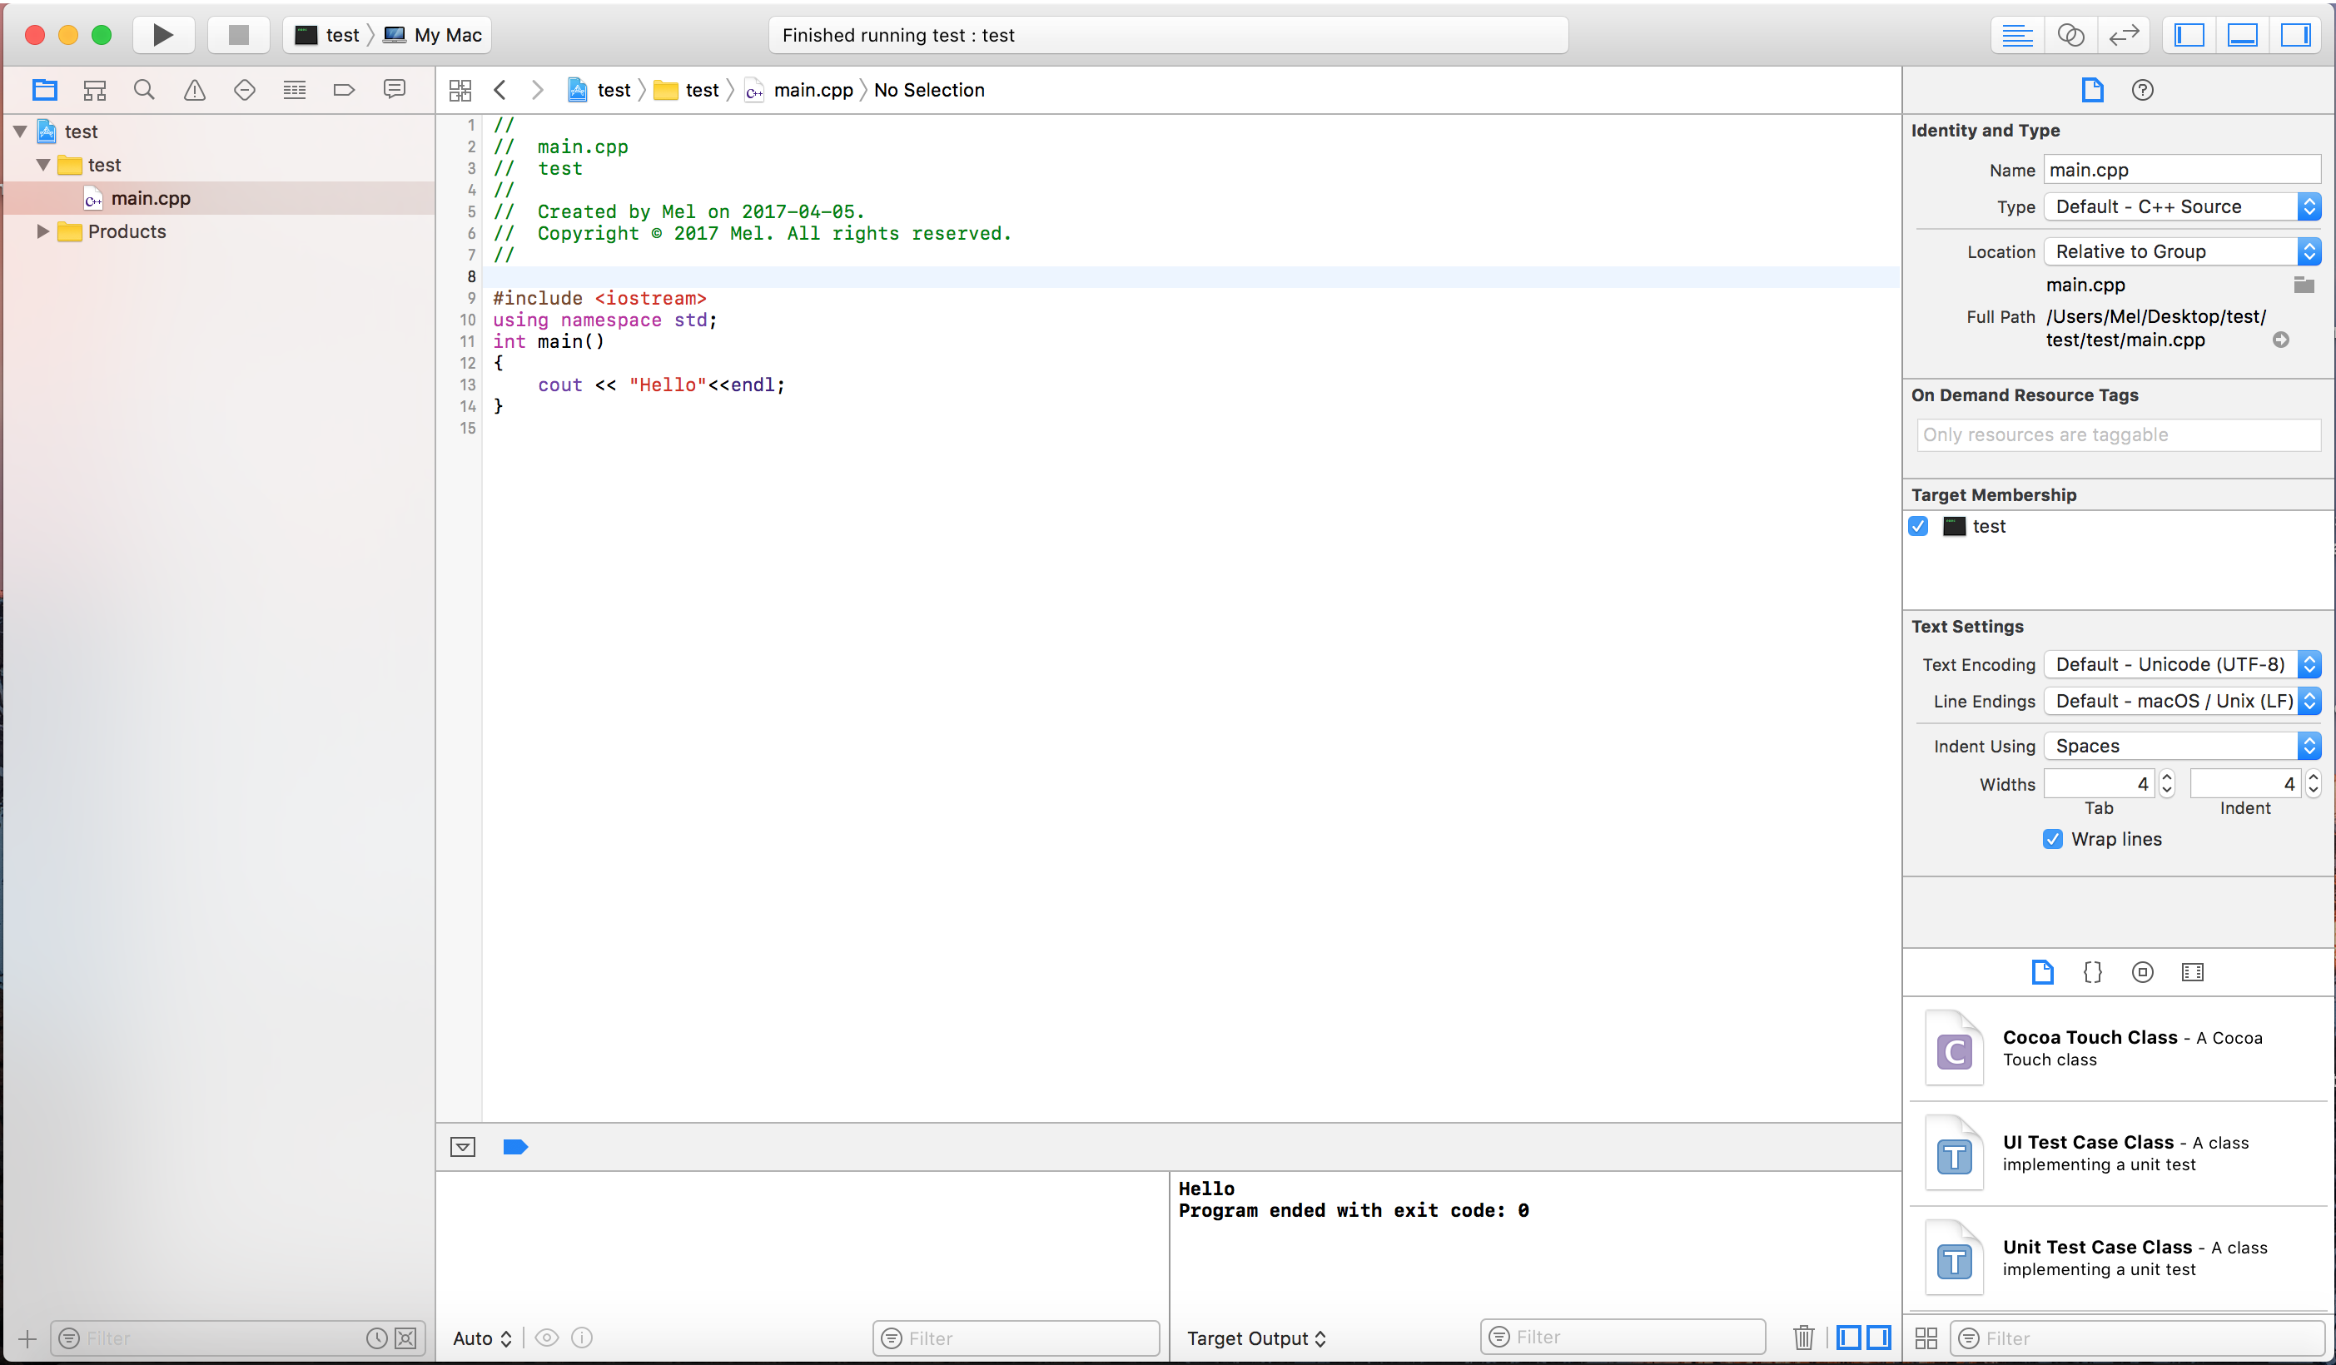Expand the Products folder
Viewport: 2336px width, 1365px height.
(42, 231)
